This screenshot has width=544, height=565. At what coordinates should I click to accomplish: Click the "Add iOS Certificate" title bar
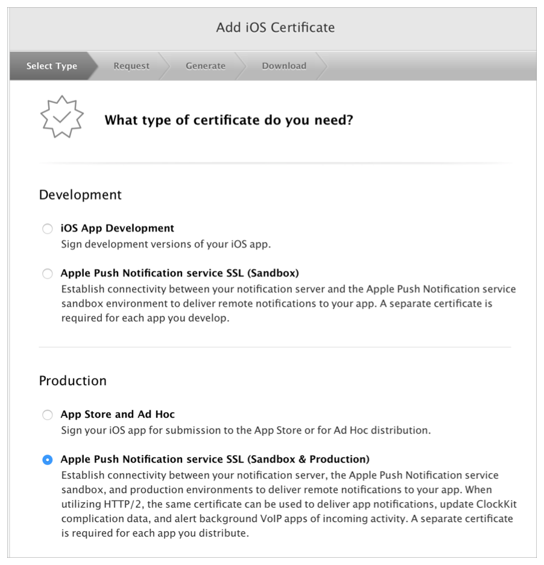click(275, 28)
